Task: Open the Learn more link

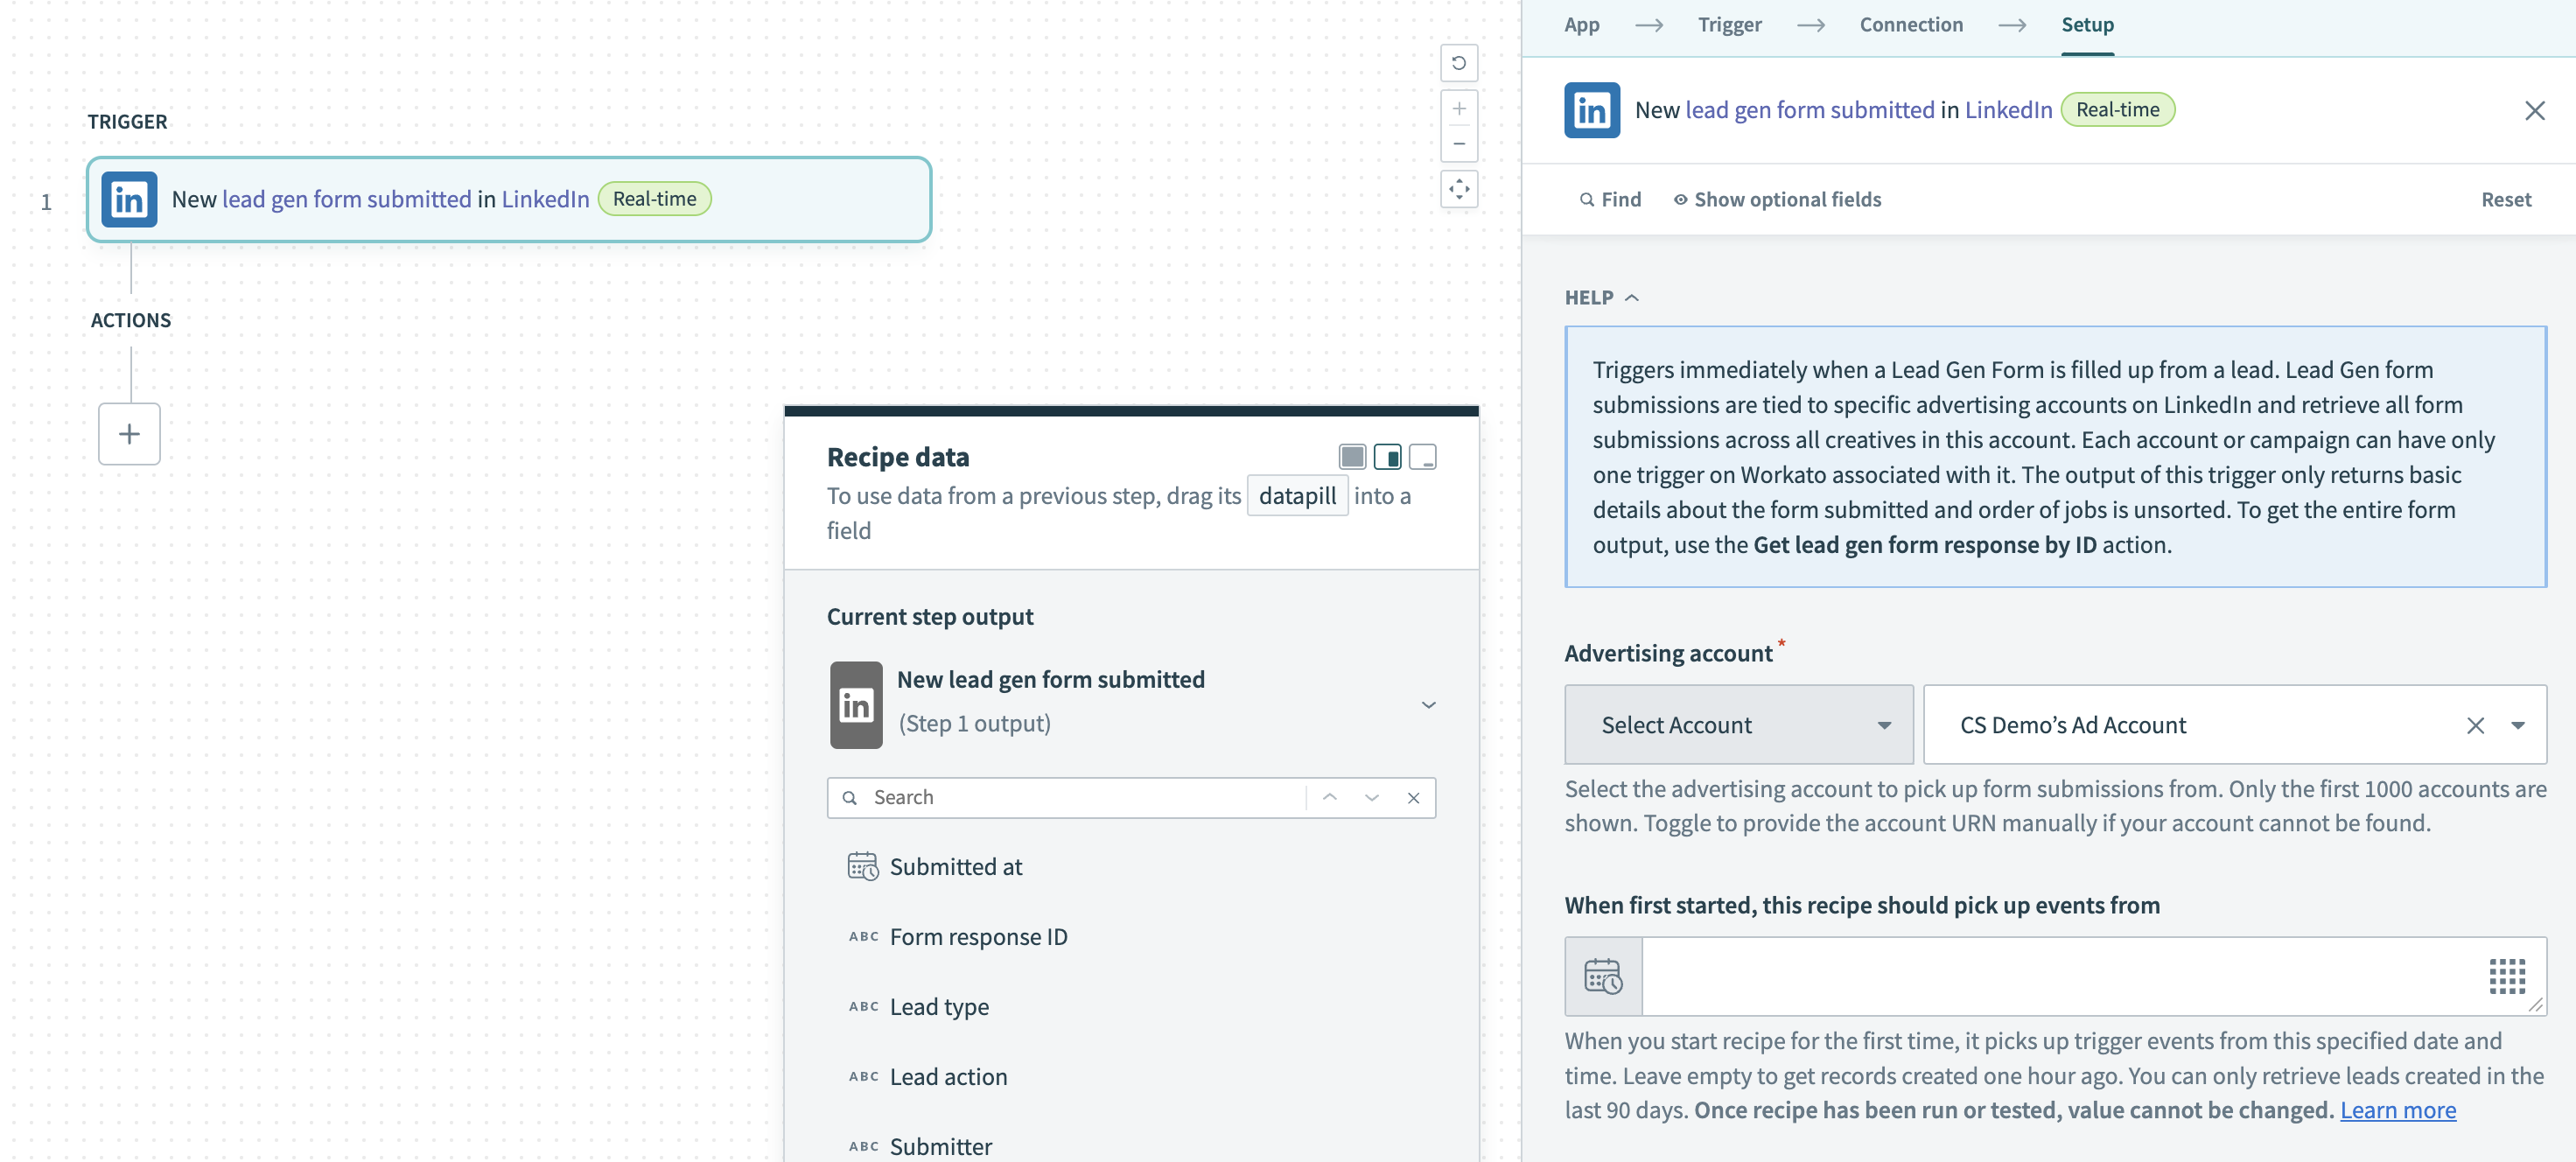Action: pyautogui.click(x=2397, y=1110)
